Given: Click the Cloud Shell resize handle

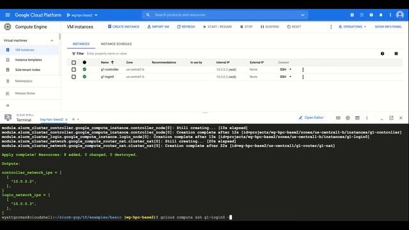Looking at the screenshot, I should 205,112.
